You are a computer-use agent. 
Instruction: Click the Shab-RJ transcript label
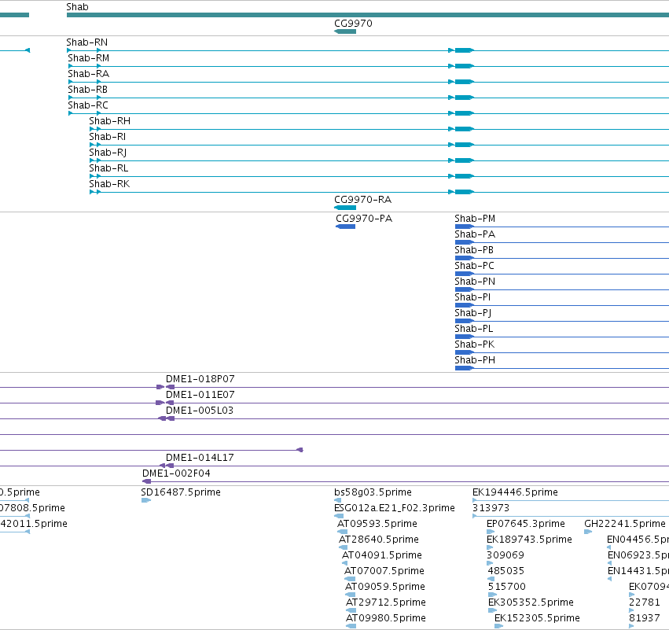click(108, 153)
